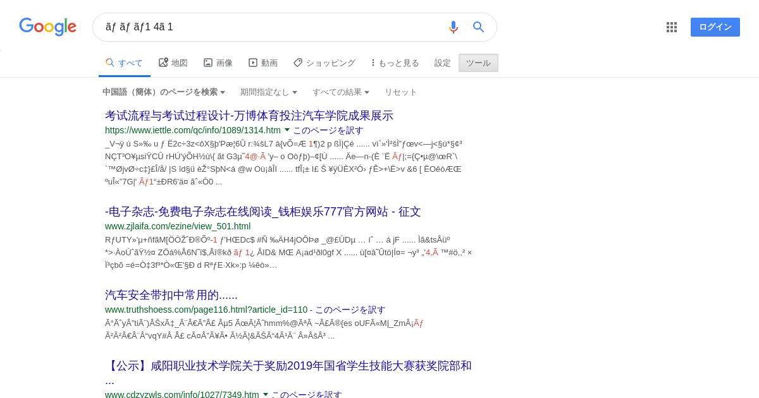Open the すべての結果 filter dropdown
The height and width of the screenshot is (398, 759).
pyautogui.click(x=341, y=92)
